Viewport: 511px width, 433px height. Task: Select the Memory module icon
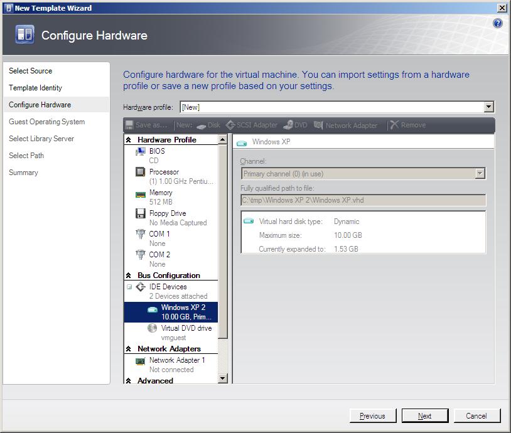(141, 193)
